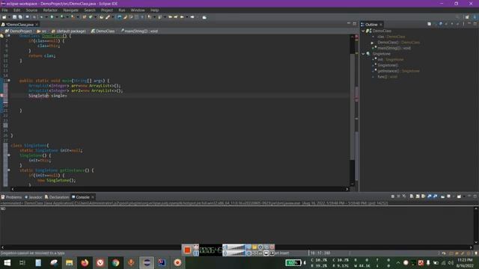Image resolution: width=479 pixels, height=269 pixels.
Task: Close the DemoClass.java editor tab
Action: (37, 25)
